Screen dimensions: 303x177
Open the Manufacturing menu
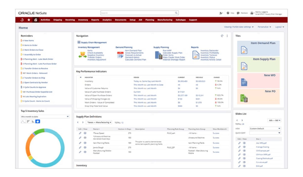[x=165, y=20]
